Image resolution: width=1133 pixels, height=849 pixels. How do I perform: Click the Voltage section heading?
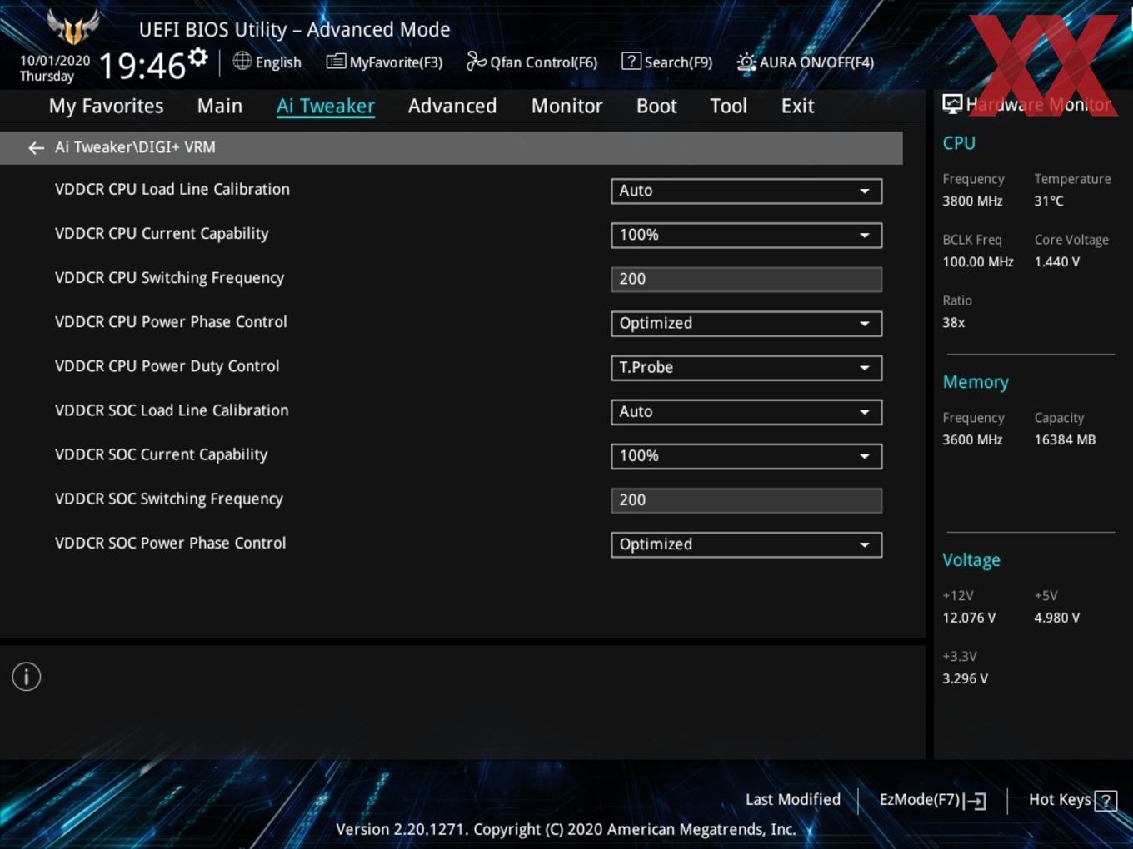pos(971,560)
